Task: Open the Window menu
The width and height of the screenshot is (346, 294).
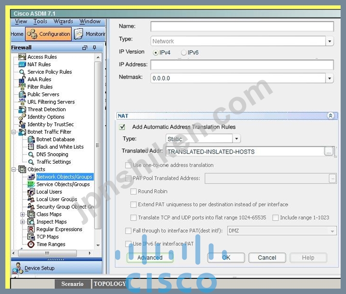Action: (x=90, y=21)
